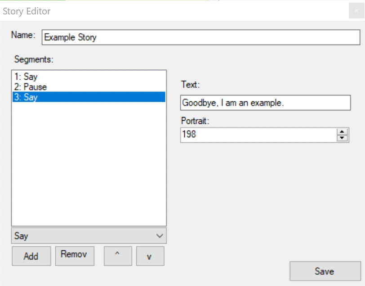Click the "Text:" label

coord(190,84)
